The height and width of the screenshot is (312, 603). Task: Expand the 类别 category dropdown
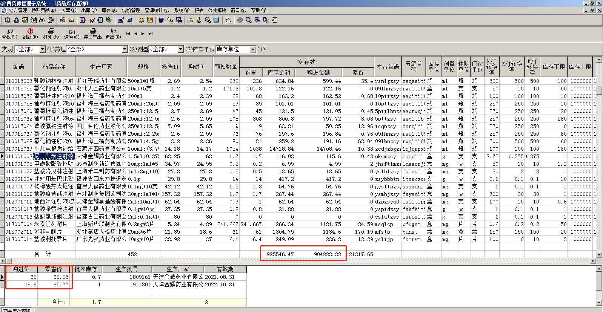point(43,49)
